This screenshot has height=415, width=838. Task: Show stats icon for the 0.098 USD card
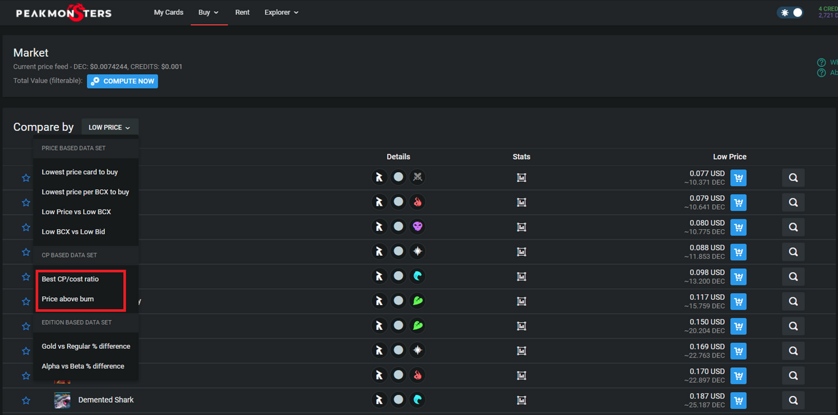point(522,277)
